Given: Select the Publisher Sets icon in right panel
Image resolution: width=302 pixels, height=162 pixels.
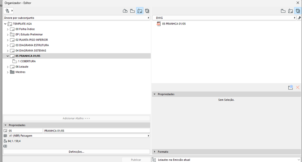Looking at the screenshot, I should click(x=298, y=11).
